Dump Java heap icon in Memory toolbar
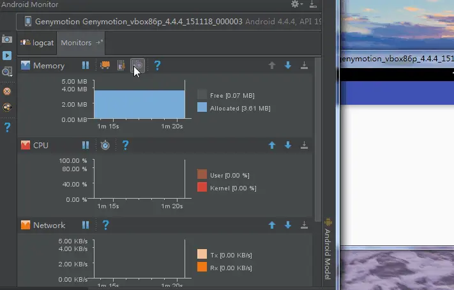 [x=121, y=65]
